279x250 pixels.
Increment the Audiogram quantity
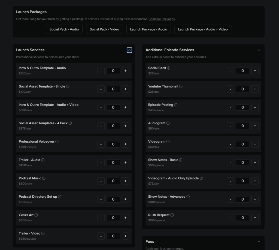click(255, 126)
